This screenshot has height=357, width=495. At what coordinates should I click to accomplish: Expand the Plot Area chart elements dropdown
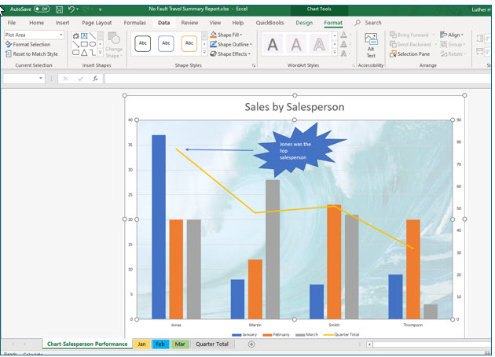[x=61, y=35]
